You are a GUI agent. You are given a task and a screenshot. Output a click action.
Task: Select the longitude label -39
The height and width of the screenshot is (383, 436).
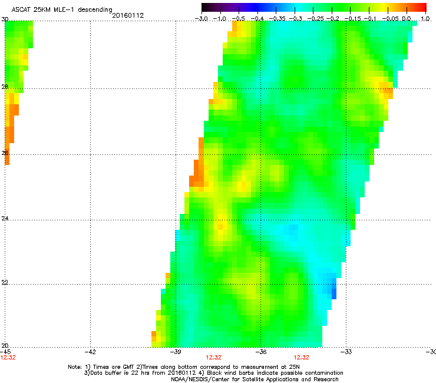176,352
